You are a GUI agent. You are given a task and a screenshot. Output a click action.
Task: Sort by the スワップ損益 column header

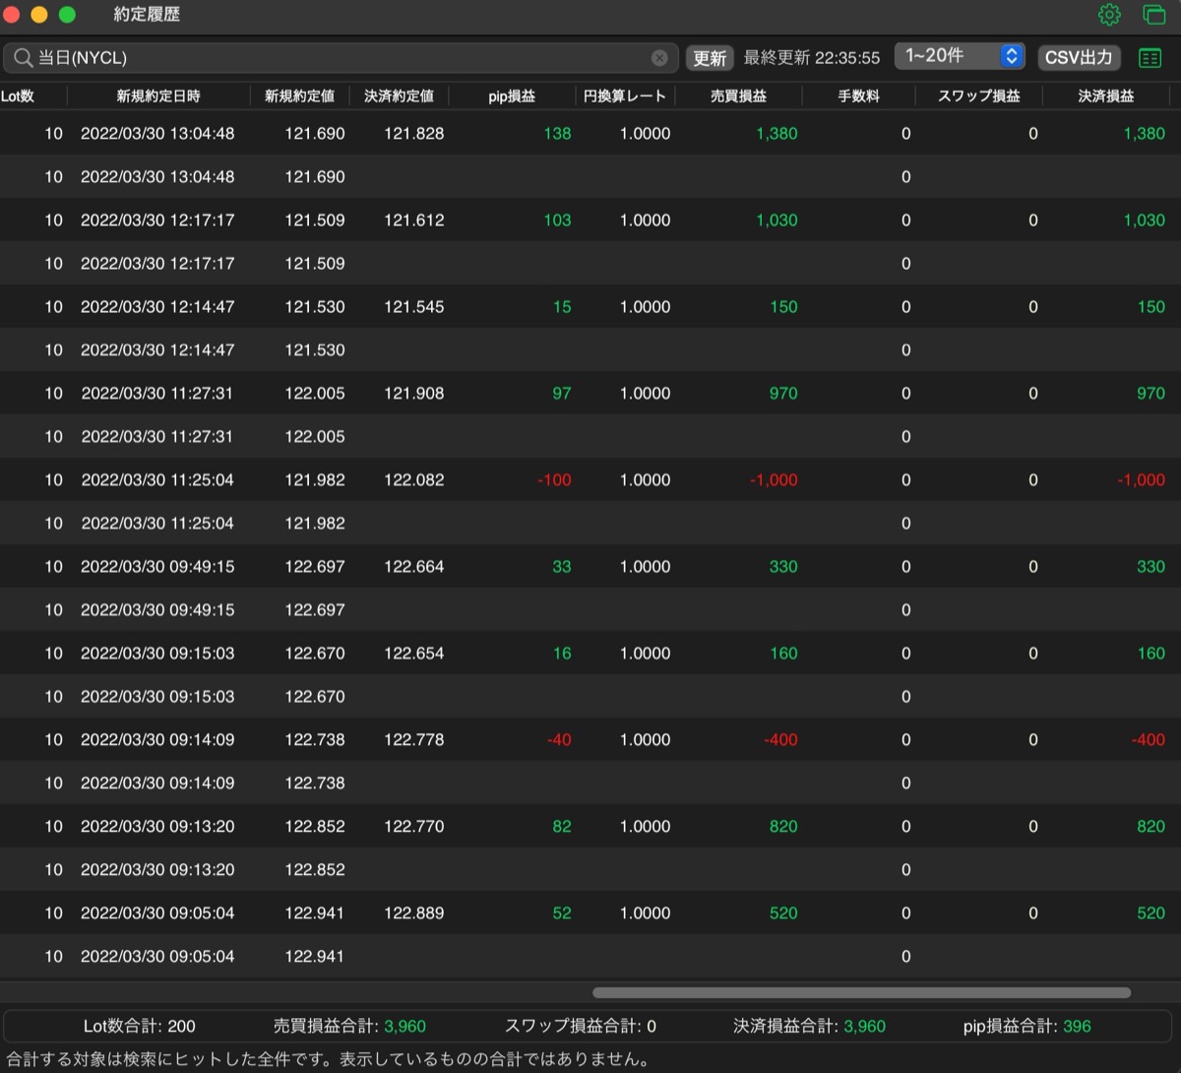[x=978, y=95]
